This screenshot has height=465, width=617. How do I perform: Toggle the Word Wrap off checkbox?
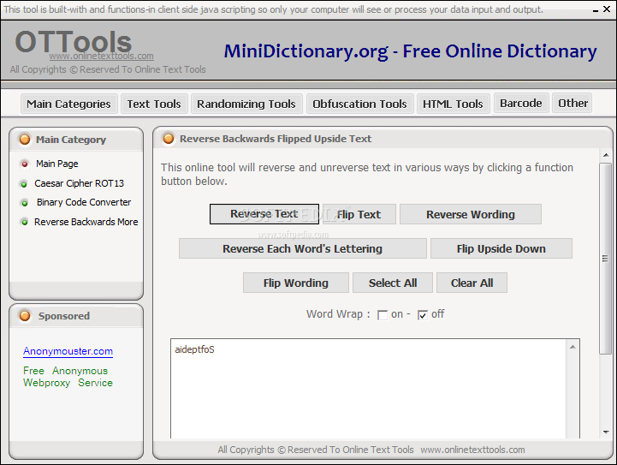[x=422, y=315]
